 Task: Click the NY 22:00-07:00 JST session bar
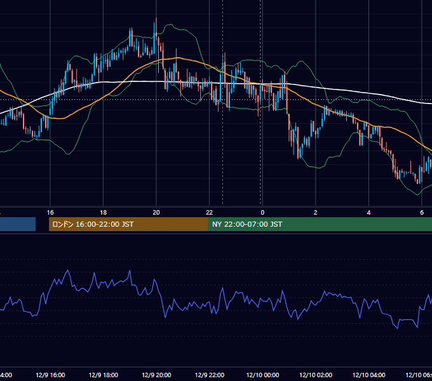pos(320,224)
